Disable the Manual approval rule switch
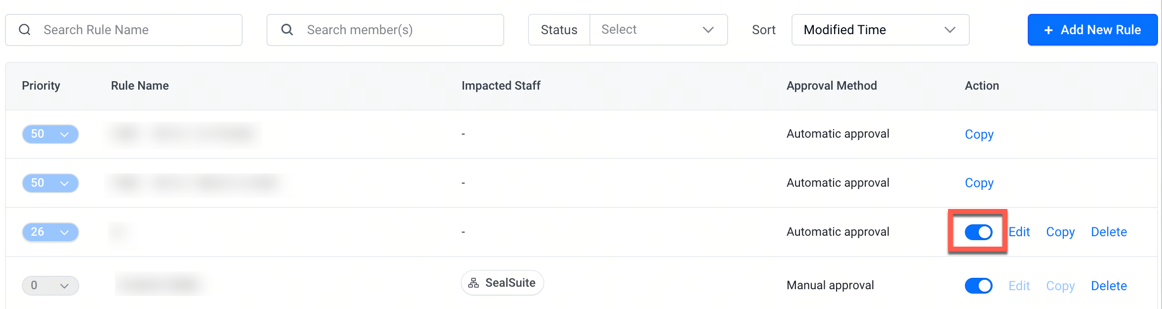 tap(978, 286)
